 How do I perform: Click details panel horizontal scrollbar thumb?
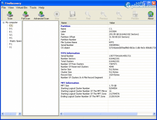click(100, 114)
